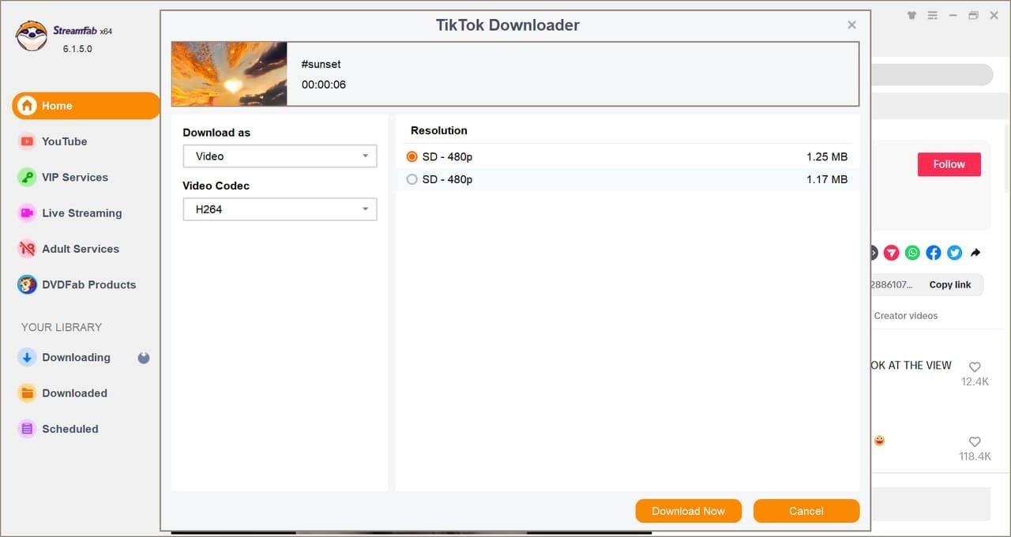Screen dimensions: 1011x537
Task: Share via the WhatsApp icon
Action: 912,253
